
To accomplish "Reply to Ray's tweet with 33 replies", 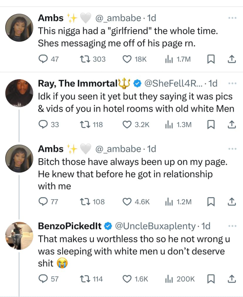I will tap(43, 125).
